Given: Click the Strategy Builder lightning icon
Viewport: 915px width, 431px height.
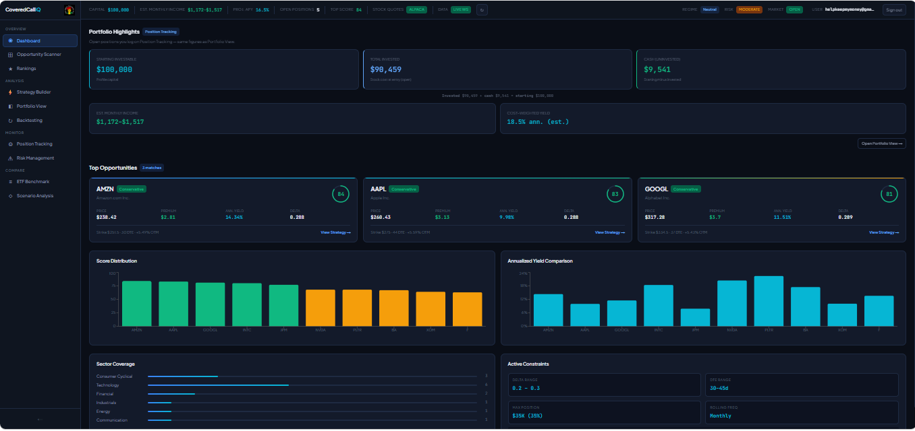Looking at the screenshot, I should (x=10, y=92).
